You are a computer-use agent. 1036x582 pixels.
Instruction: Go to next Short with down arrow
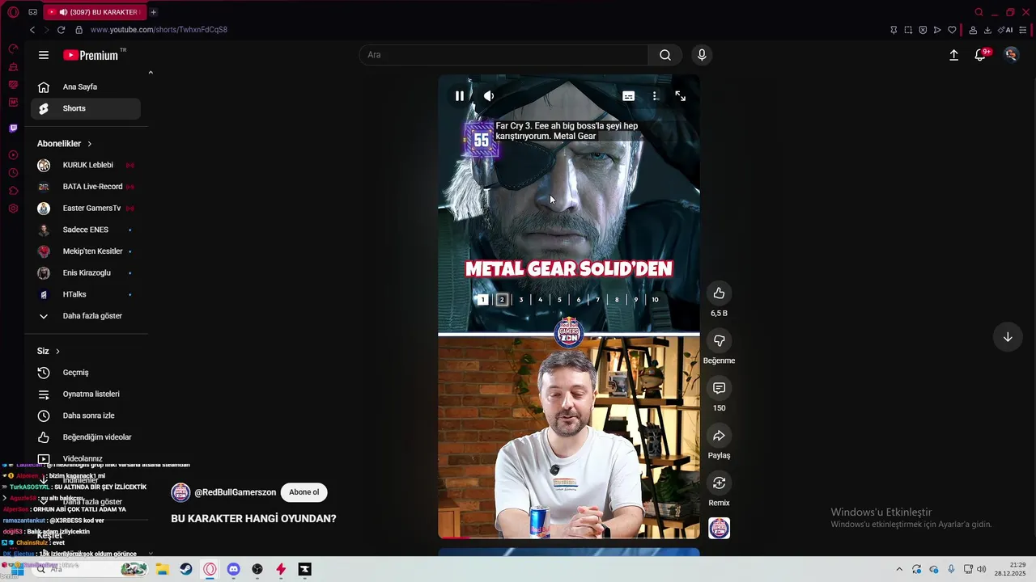[x=1008, y=337]
